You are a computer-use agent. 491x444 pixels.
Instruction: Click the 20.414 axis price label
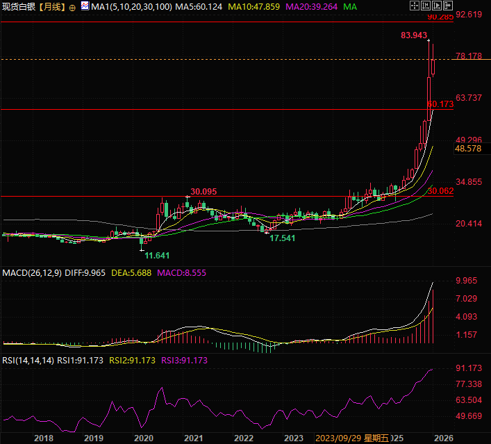[469, 224]
